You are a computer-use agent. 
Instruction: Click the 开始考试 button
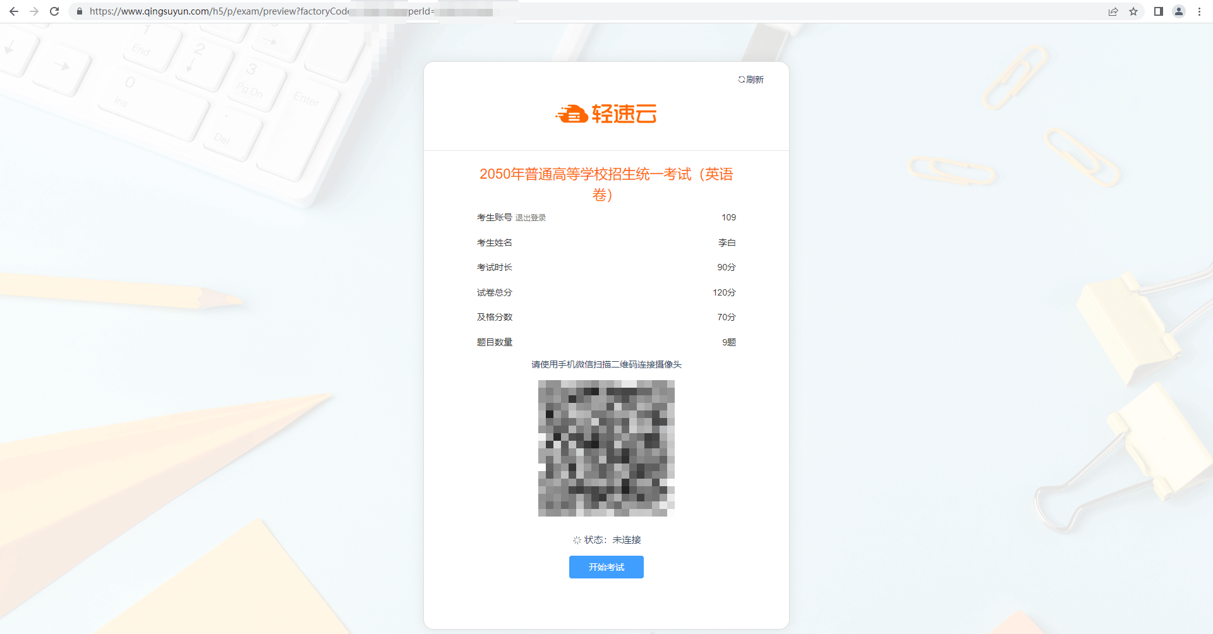pyautogui.click(x=606, y=567)
